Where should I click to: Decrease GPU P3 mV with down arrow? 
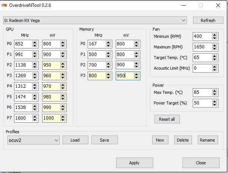coord(63,77)
